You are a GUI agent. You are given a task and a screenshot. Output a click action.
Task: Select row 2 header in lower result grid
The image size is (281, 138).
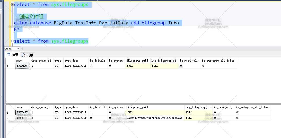(10, 118)
